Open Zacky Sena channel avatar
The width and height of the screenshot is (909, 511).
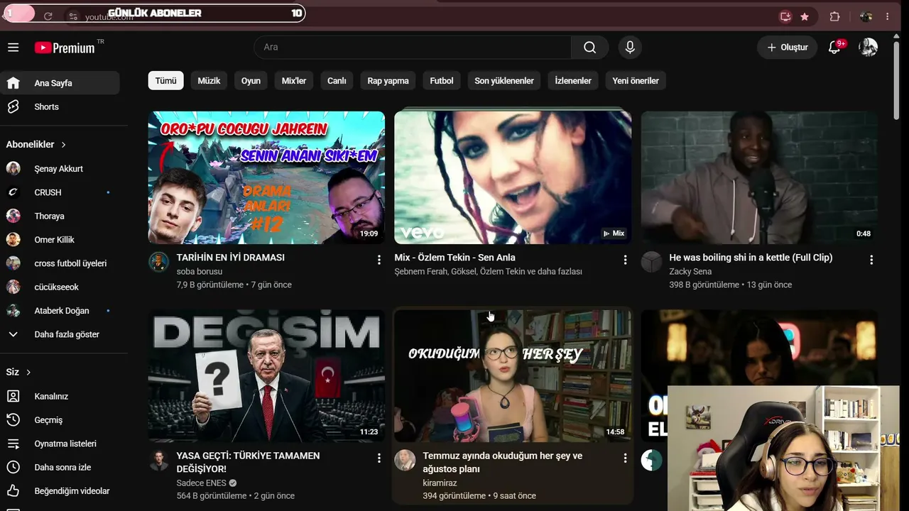click(651, 262)
